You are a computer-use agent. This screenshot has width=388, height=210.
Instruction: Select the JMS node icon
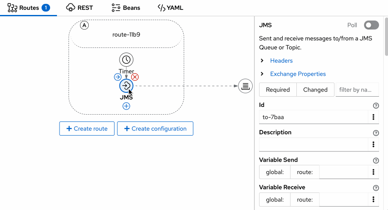(x=126, y=86)
